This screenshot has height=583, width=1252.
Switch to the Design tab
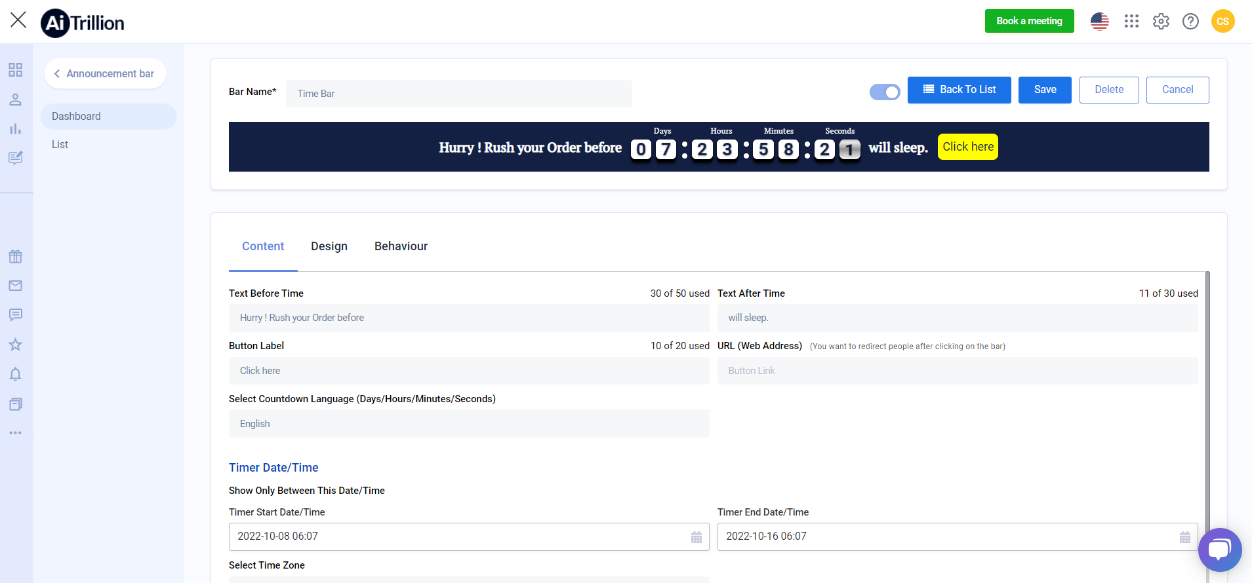(329, 246)
